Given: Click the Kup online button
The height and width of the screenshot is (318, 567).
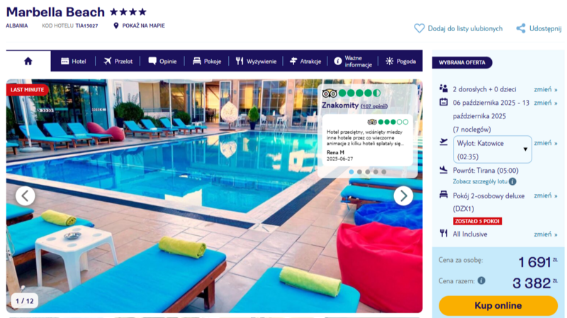Looking at the screenshot, I should pyautogui.click(x=498, y=306).
